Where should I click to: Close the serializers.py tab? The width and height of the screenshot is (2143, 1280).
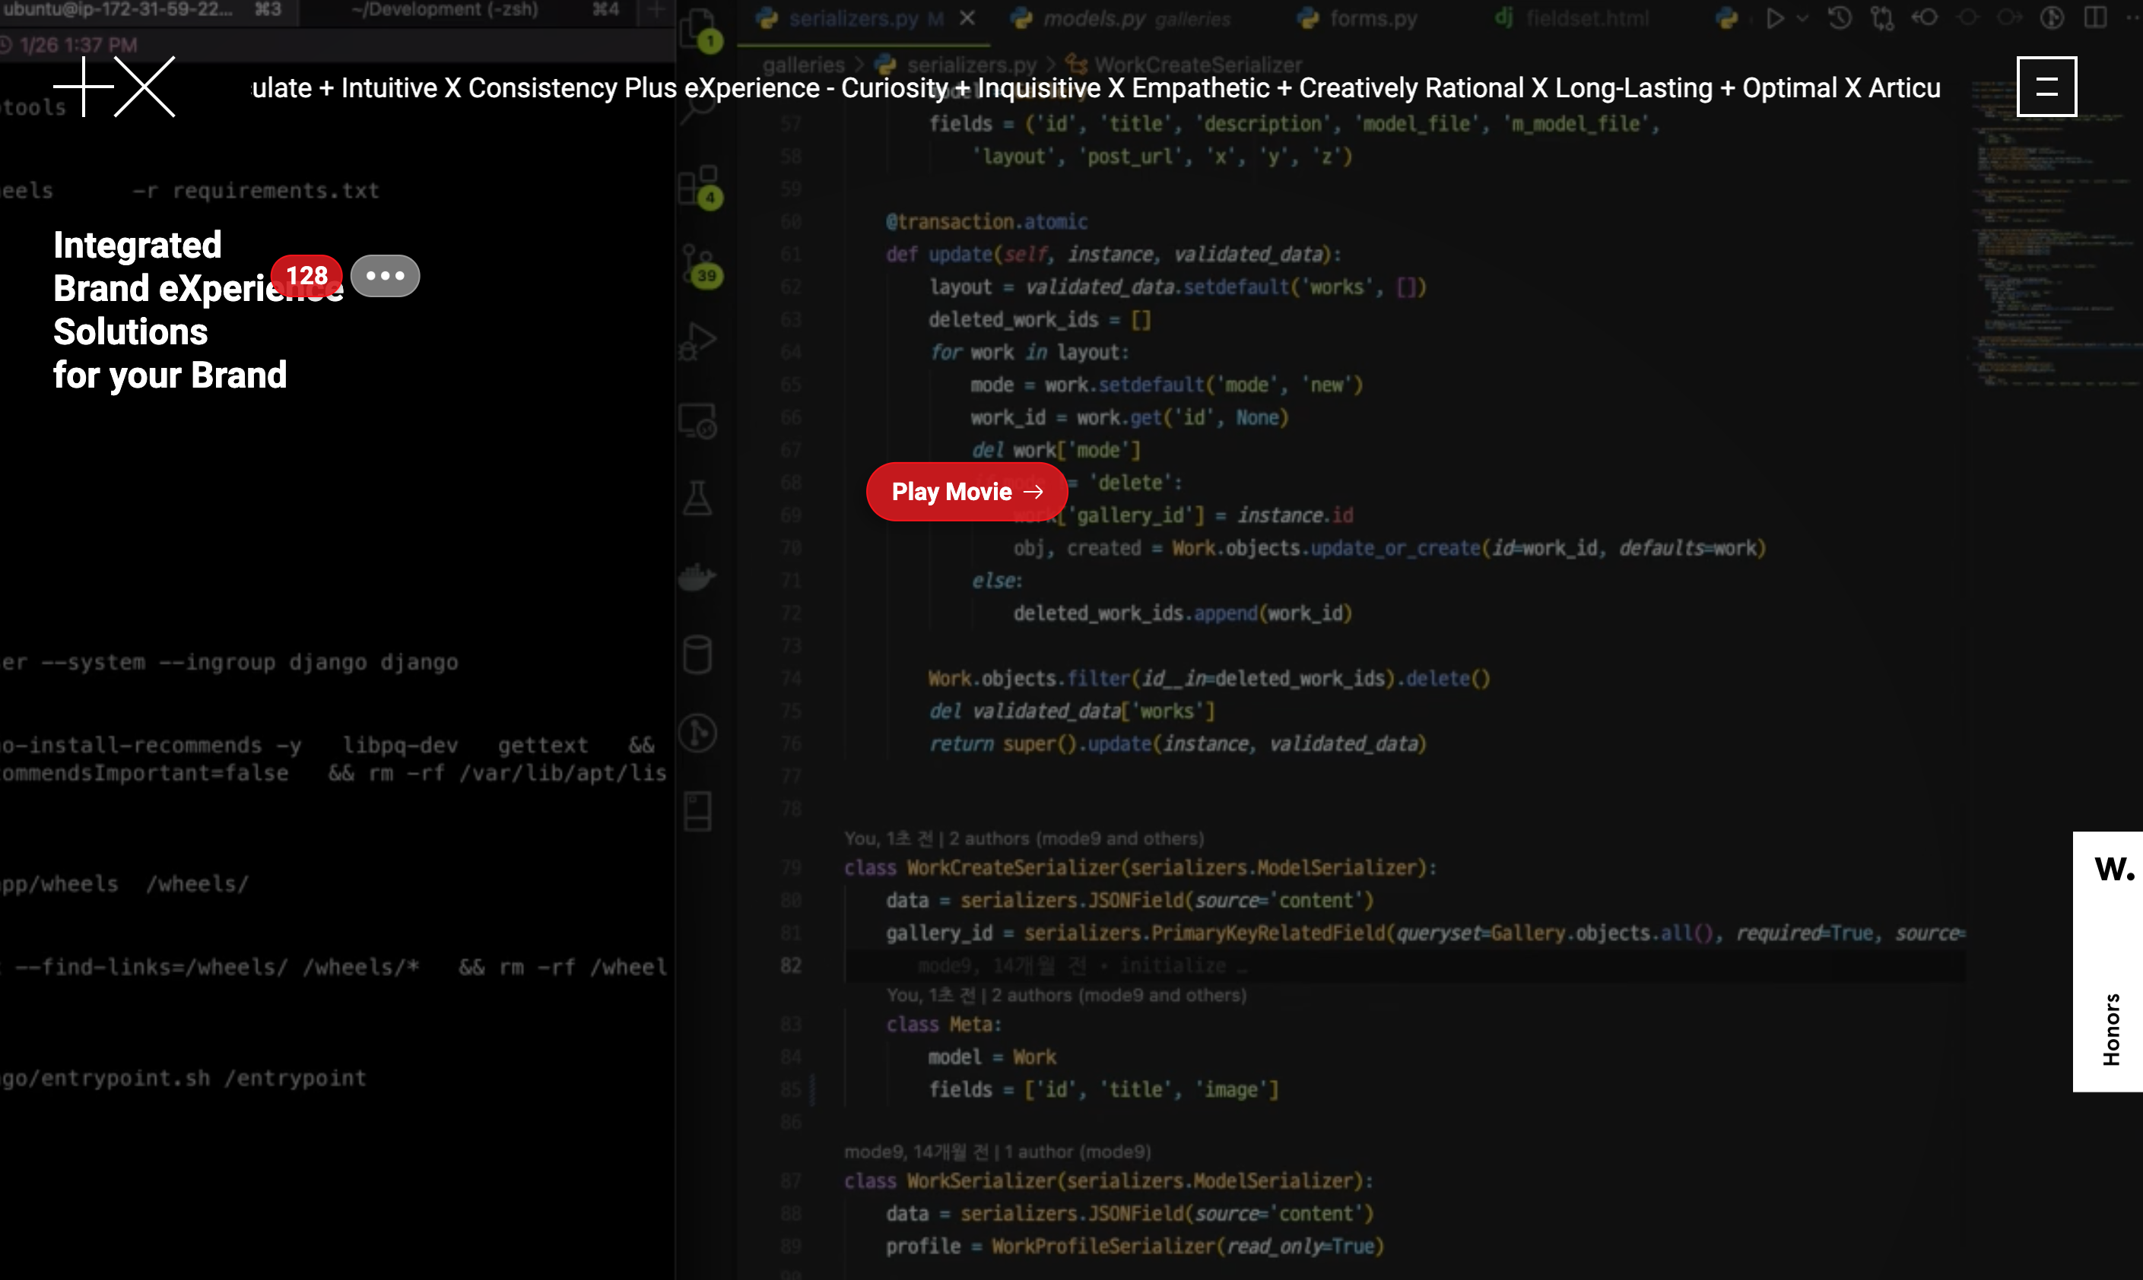pos(967,18)
